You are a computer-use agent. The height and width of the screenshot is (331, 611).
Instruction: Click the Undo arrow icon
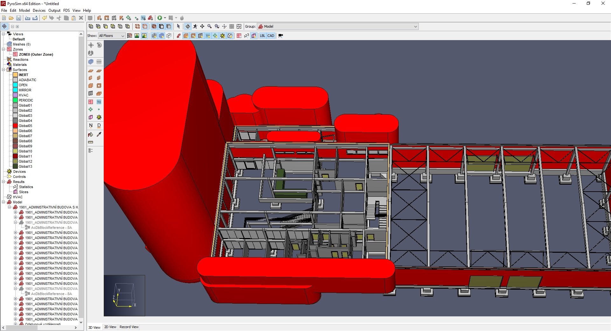(x=44, y=18)
